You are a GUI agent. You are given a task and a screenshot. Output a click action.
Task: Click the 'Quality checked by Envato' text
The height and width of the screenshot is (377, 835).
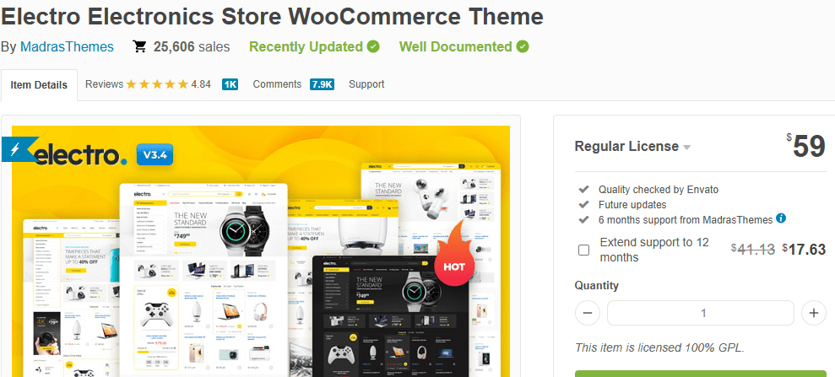coord(659,189)
